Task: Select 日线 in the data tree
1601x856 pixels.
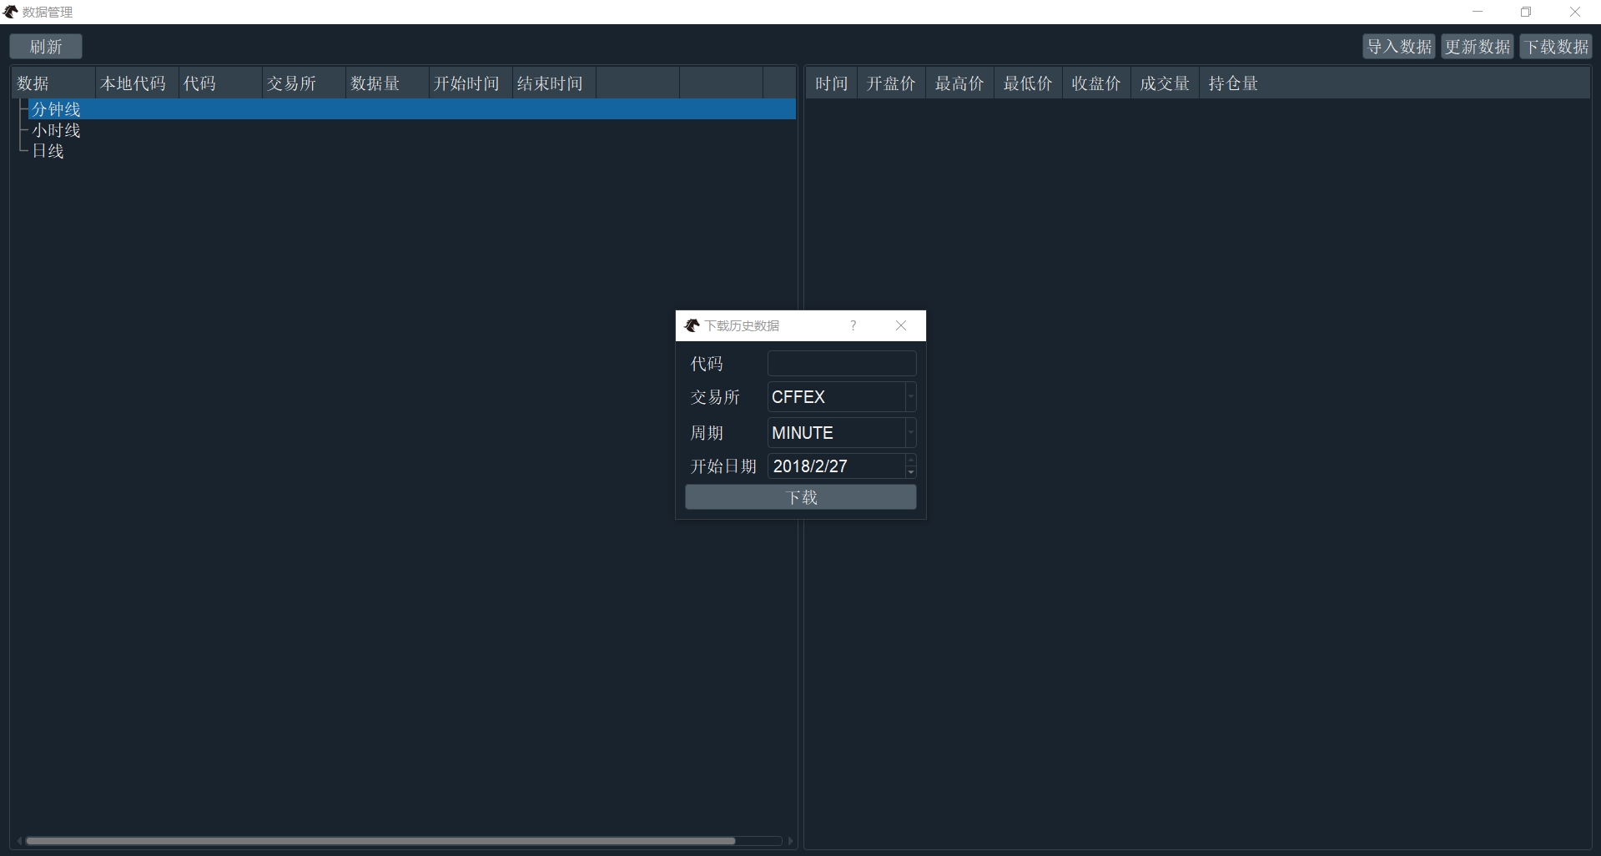Action: [x=48, y=151]
